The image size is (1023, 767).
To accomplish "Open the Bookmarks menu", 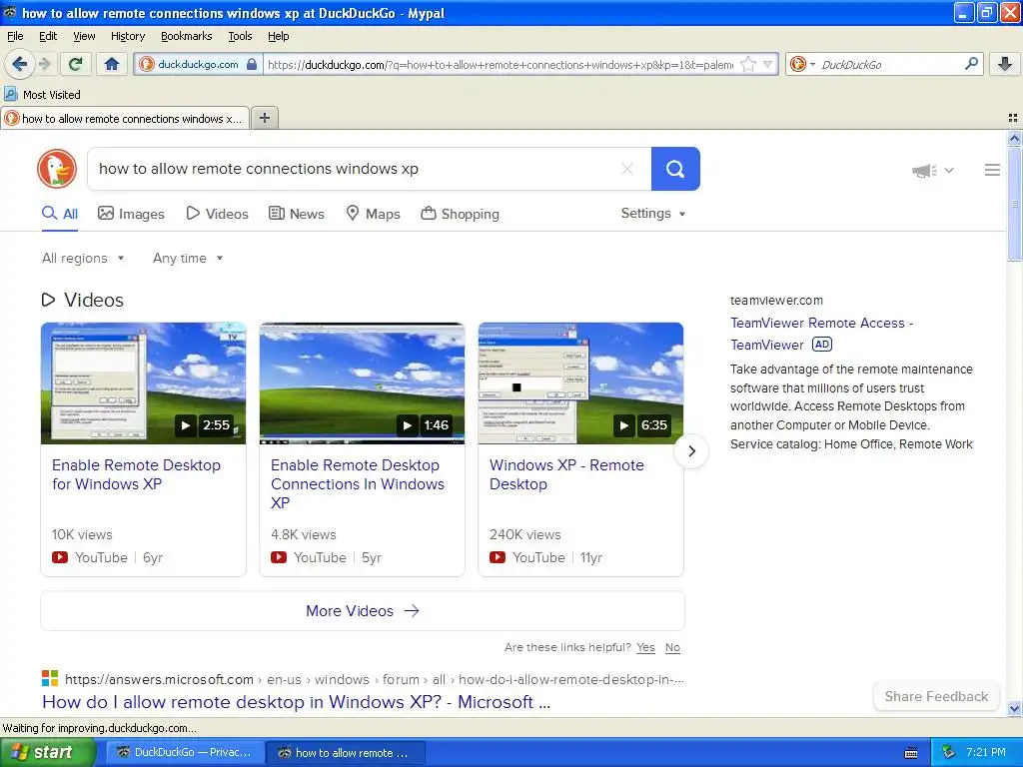I will tap(186, 36).
